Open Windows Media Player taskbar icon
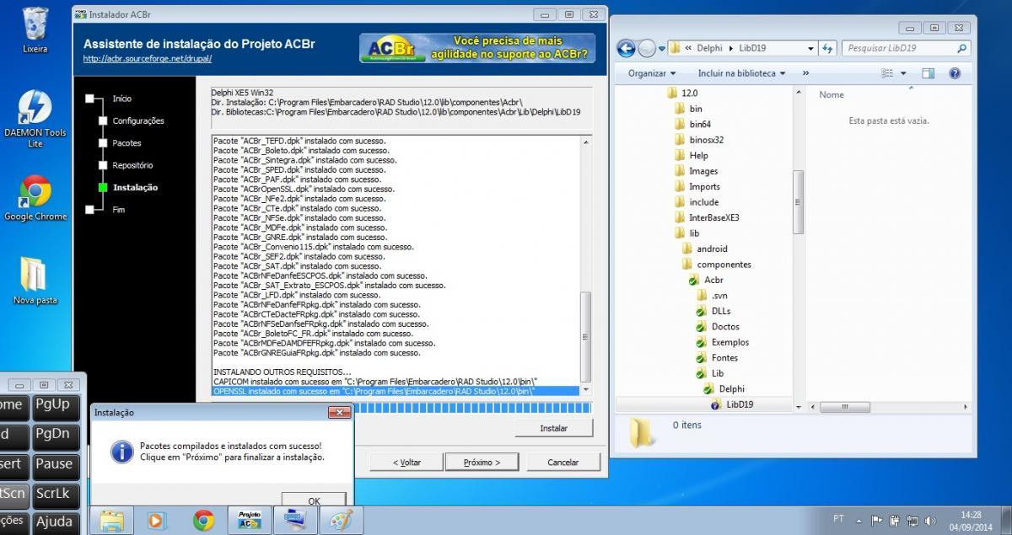Viewport: 1012px width, 535px height. 158,520
